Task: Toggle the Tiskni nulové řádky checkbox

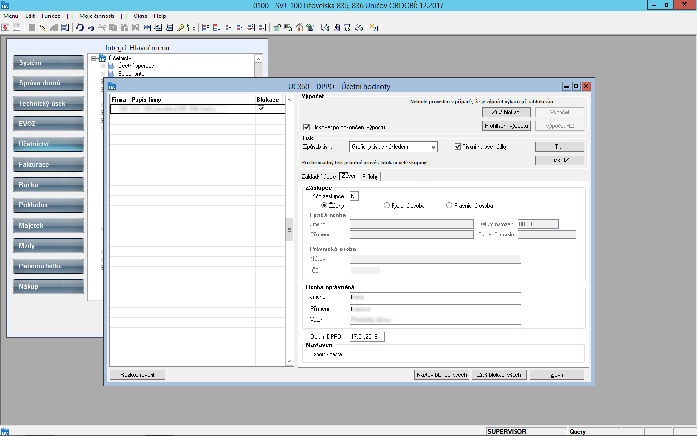Action: (457, 147)
